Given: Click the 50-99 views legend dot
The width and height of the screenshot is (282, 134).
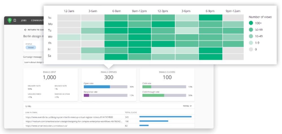Looking at the screenshot, I should click(251, 30).
